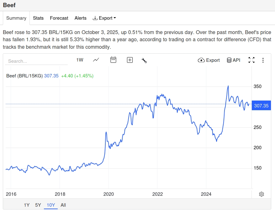Select the 10Y time range option
The height and width of the screenshot is (217, 275).
(51, 205)
